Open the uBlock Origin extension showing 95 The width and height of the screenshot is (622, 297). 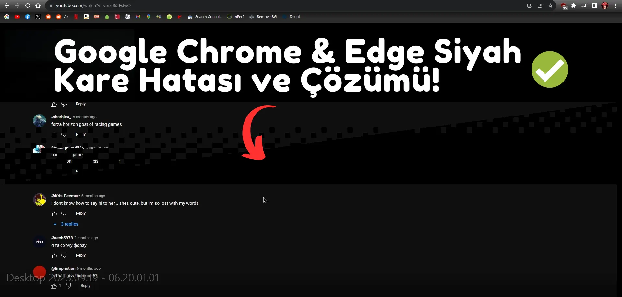[564, 6]
